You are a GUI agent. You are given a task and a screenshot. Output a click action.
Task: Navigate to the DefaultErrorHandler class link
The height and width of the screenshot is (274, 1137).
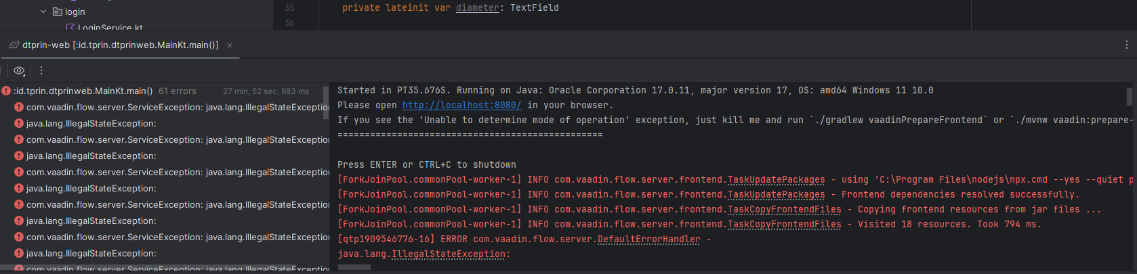[648, 239]
